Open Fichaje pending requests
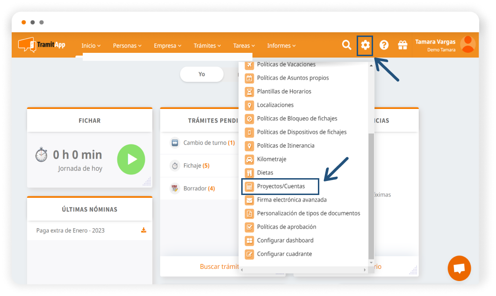 (x=192, y=166)
